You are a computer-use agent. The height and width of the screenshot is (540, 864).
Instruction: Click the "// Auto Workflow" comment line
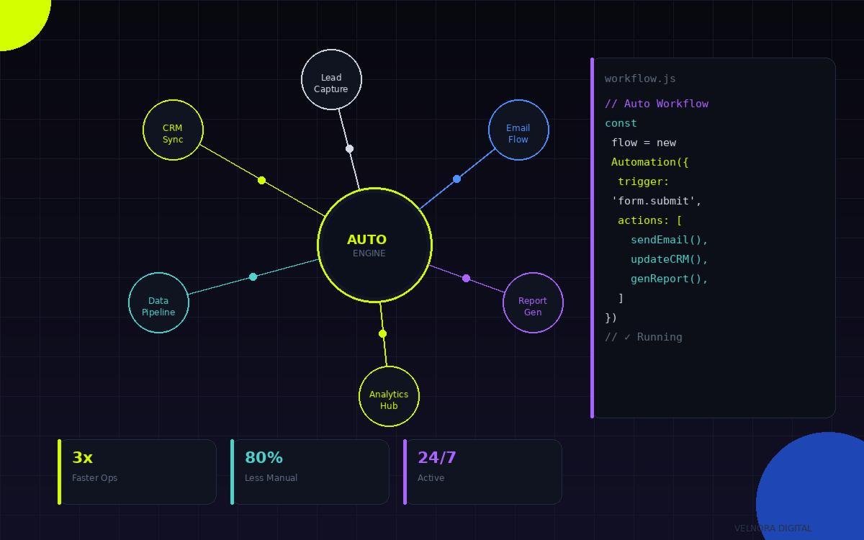click(657, 104)
